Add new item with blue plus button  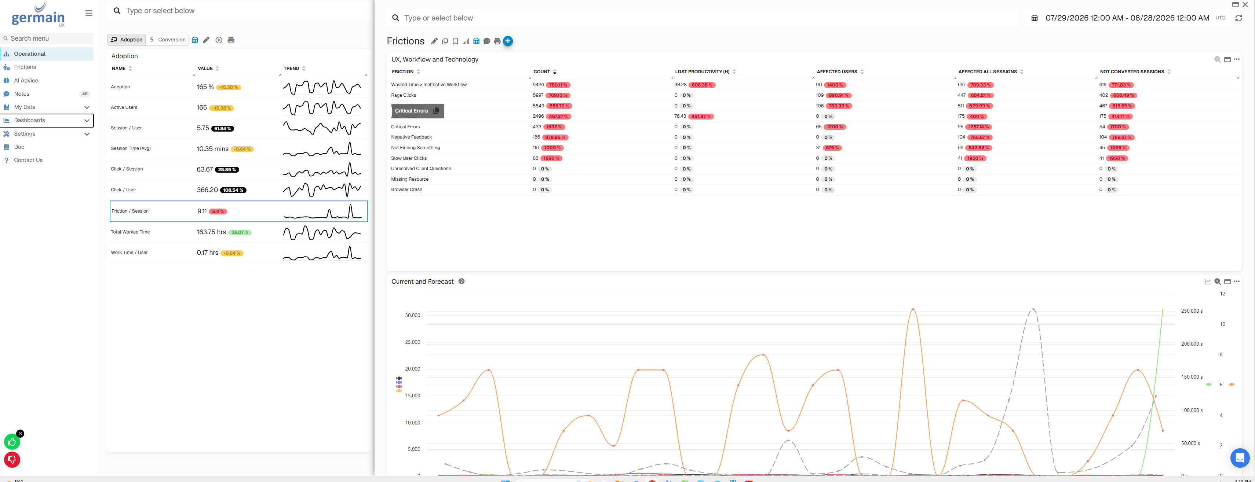[508, 41]
